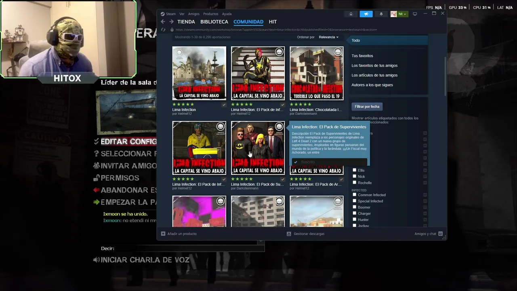Tick the Boomer filter checkbox
The width and height of the screenshot is (517, 291).
tap(355, 207)
